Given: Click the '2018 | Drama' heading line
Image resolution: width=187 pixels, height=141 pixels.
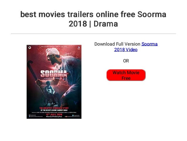Looking at the screenshot, I should click(93, 24).
